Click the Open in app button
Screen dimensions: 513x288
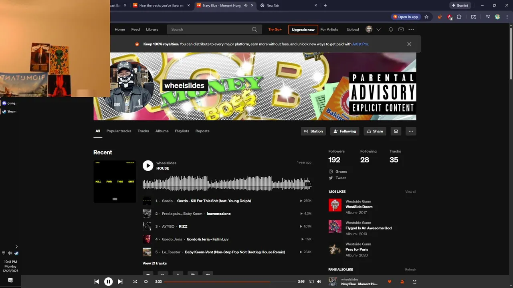coord(406,17)
